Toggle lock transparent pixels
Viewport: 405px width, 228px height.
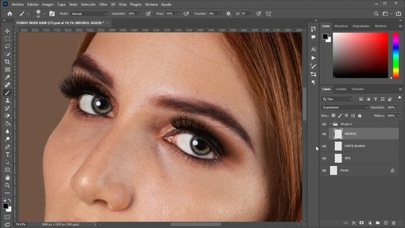[x=333, y=115]
